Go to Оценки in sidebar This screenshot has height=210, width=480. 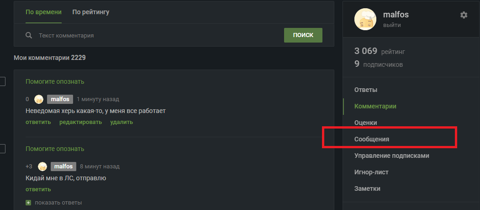tap(365, 123)
